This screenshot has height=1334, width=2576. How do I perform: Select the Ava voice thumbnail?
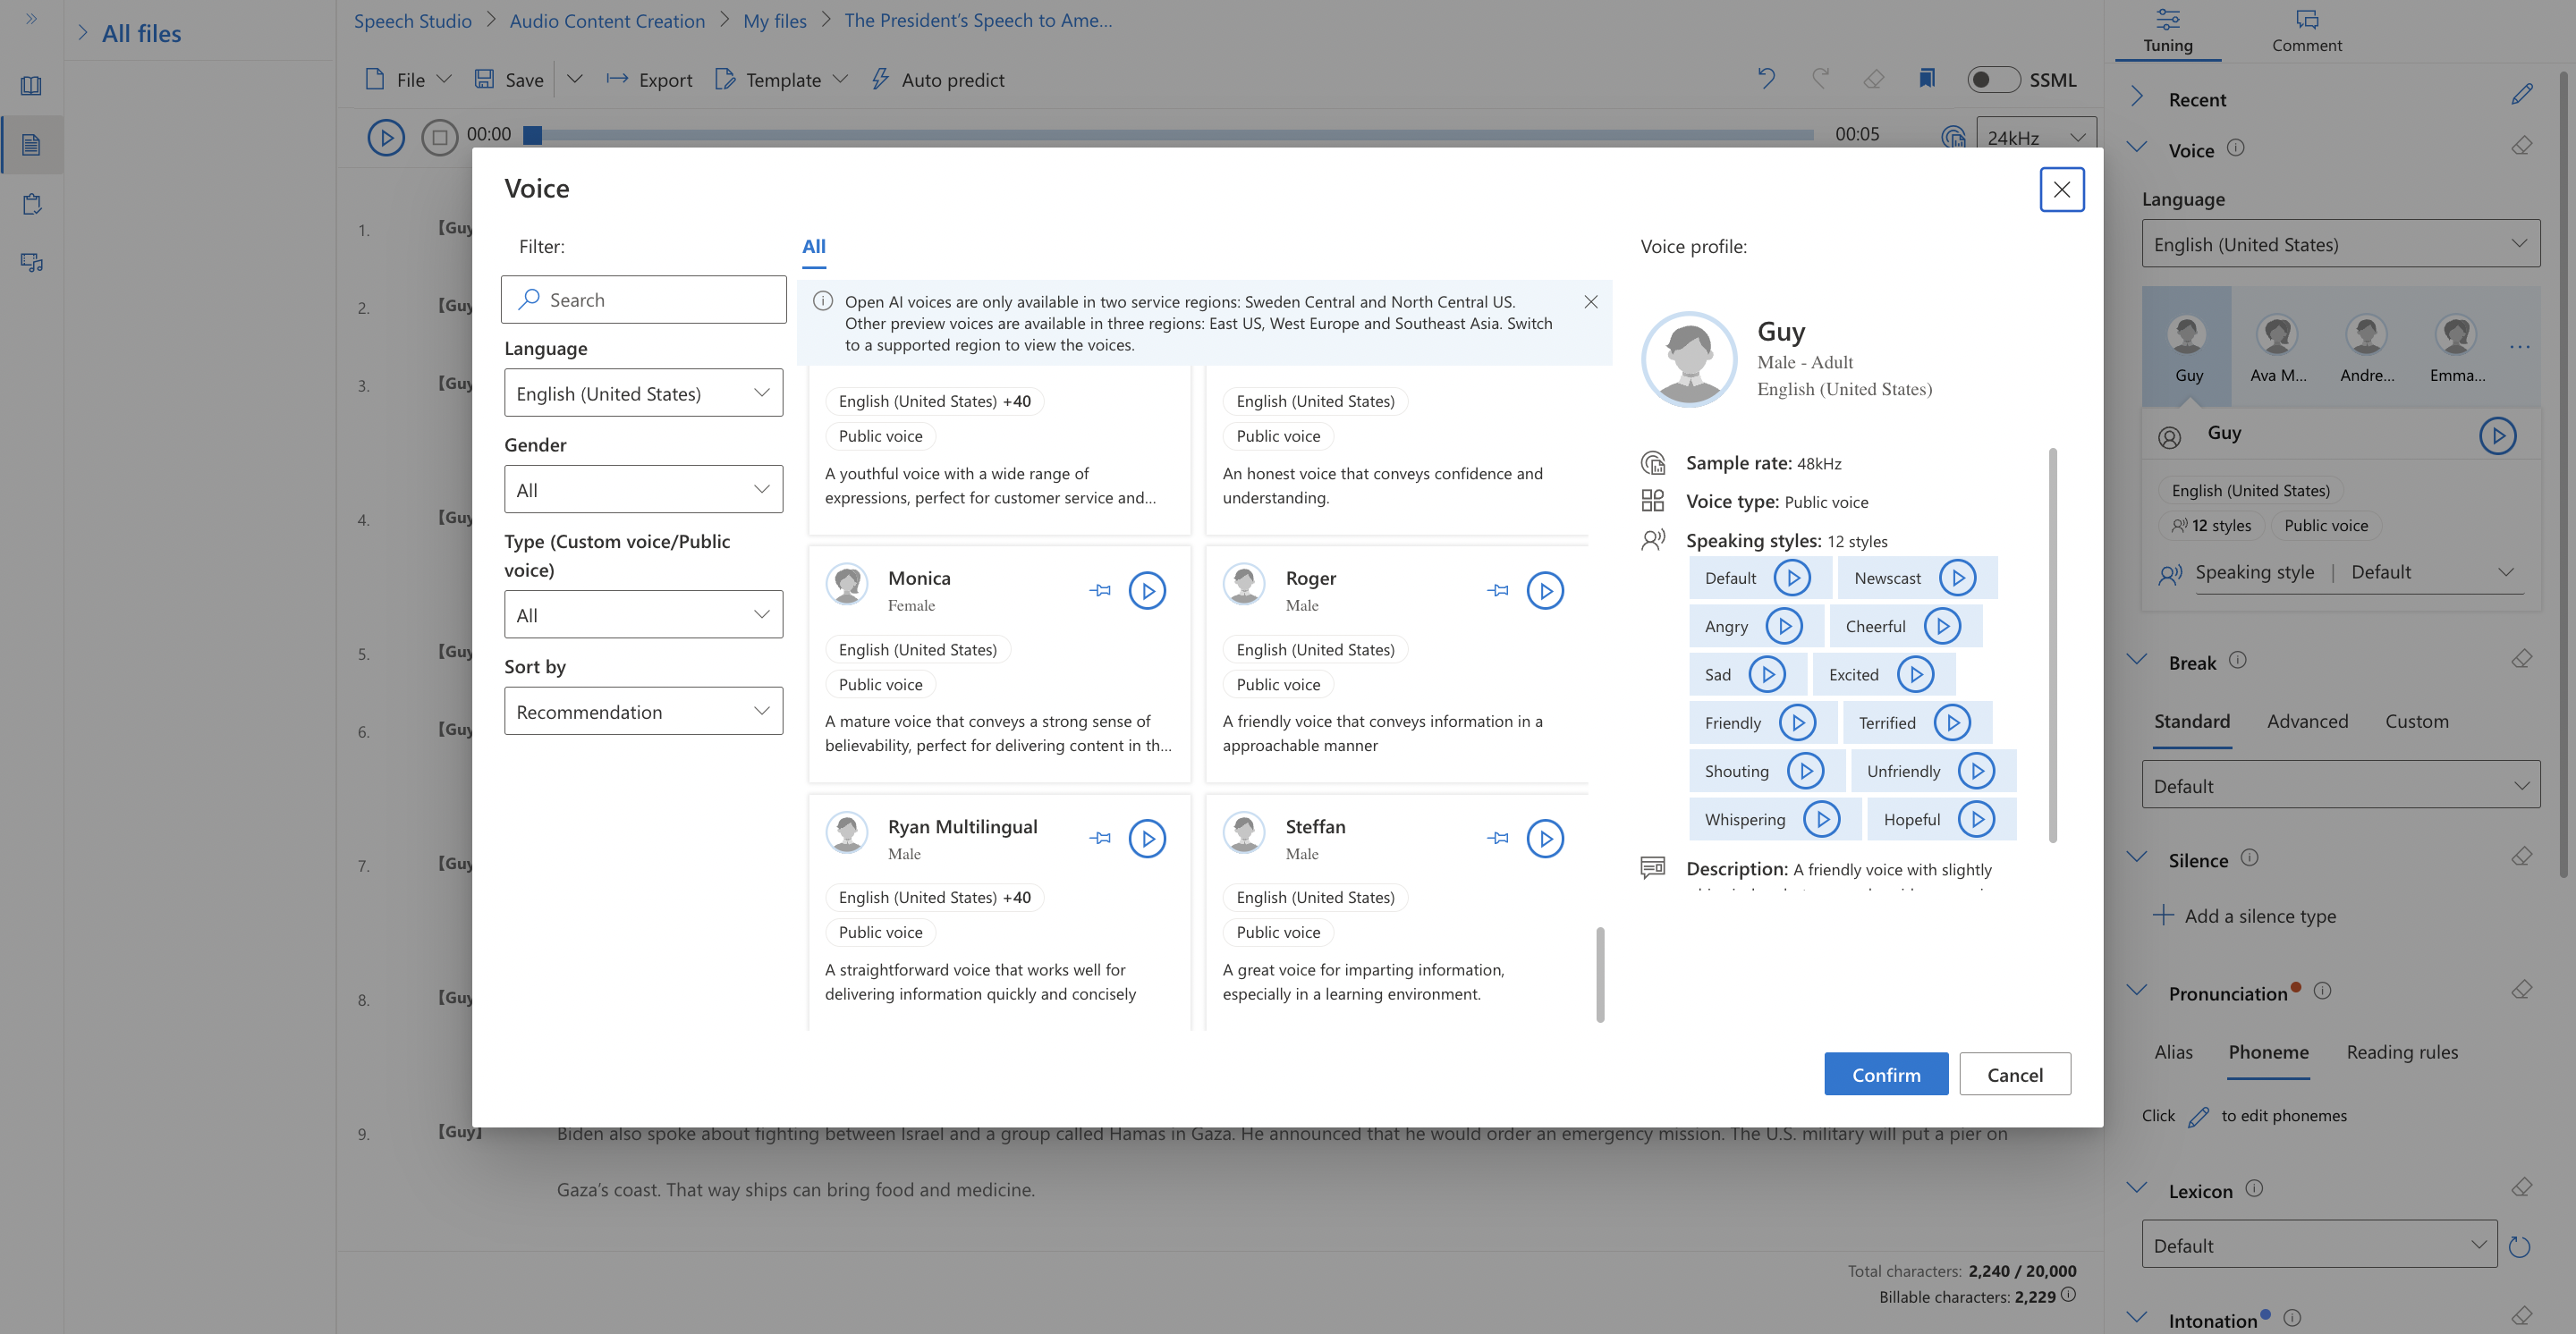point(2277,348)
